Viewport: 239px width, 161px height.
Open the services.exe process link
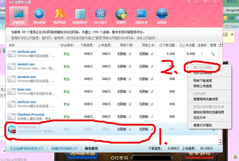(x=27, y=77)
